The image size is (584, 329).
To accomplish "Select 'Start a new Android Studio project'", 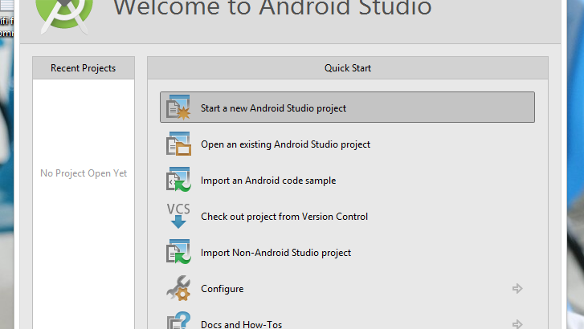I will pos(273,108).
